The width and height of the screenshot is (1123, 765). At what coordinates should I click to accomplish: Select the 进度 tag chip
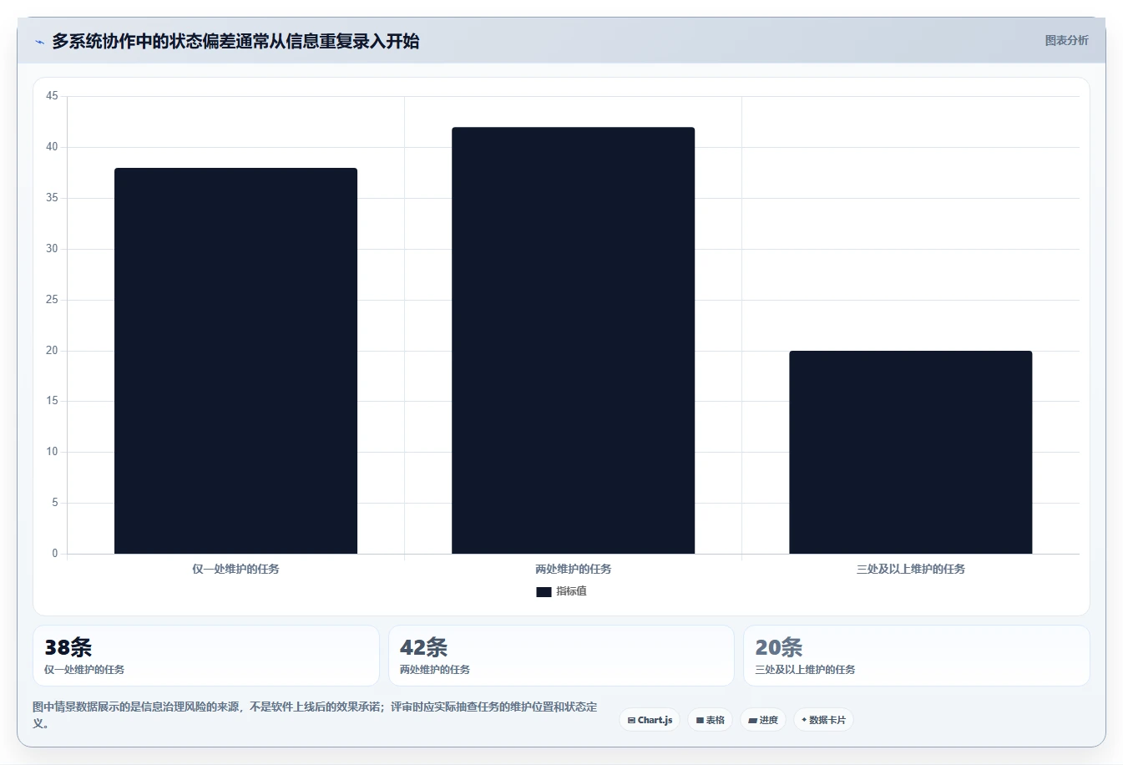[763, 720]
